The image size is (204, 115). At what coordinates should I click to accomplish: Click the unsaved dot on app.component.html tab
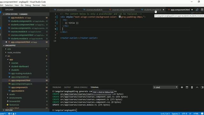[192, 10]
